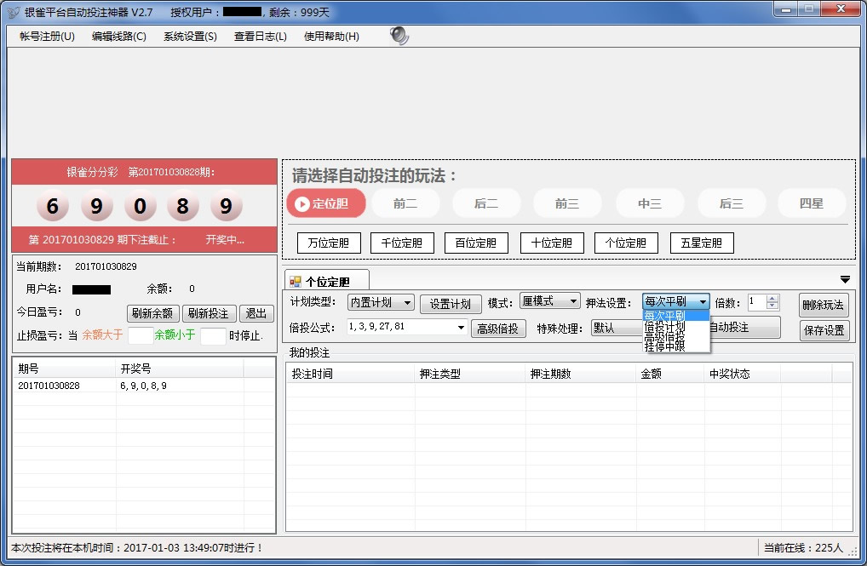Screen dimensions: 867x566
Task: Open the 倍投公式 combo box
Action: coord(408,328)
